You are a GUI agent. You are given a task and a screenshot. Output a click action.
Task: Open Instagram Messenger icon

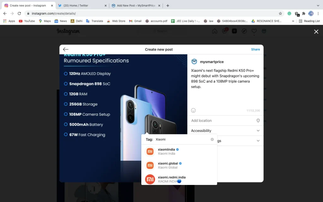[x=225, y=31]
